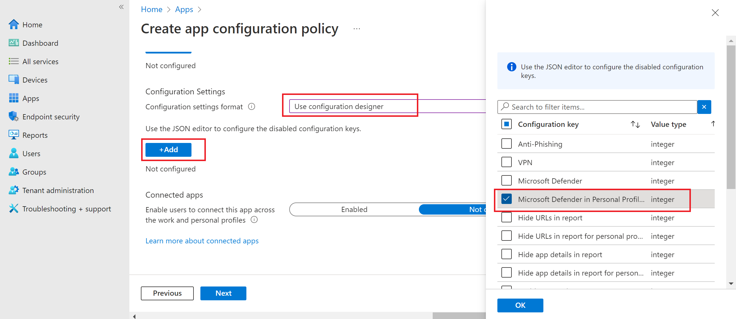736x319 pixels.
Task: Enable the VPN configuration key checkbox
Action: pyautogui.click(x=507, y=163)
